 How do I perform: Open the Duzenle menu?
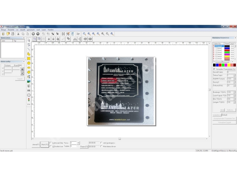tap(11, 30)
